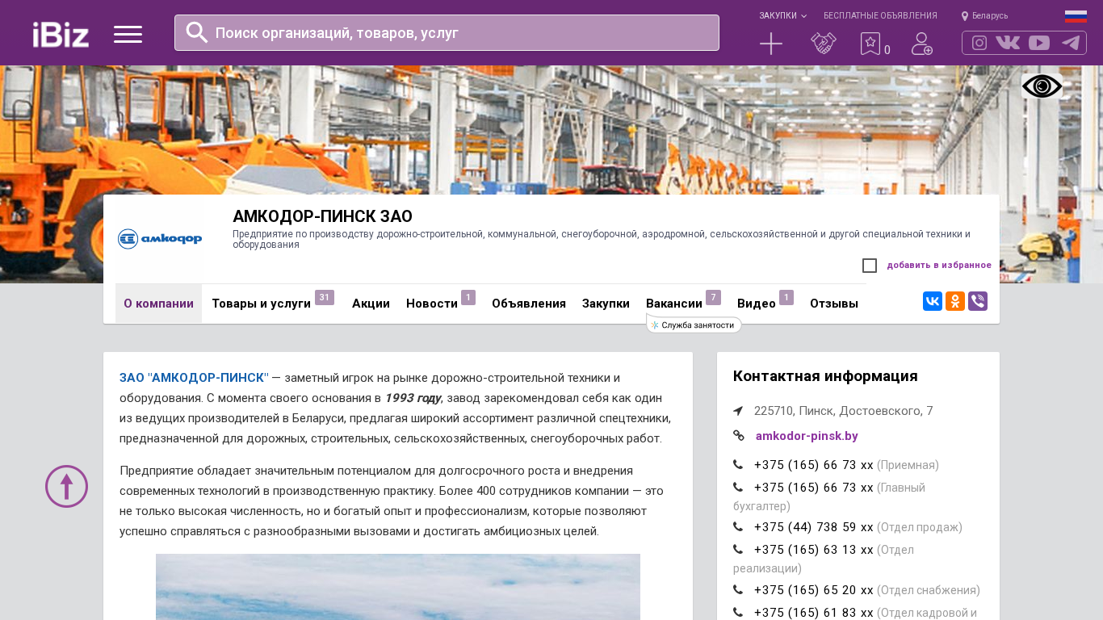Screen dimensions: 1103x620
Task: Open favorites bookmark star icon
Action: 870,44
